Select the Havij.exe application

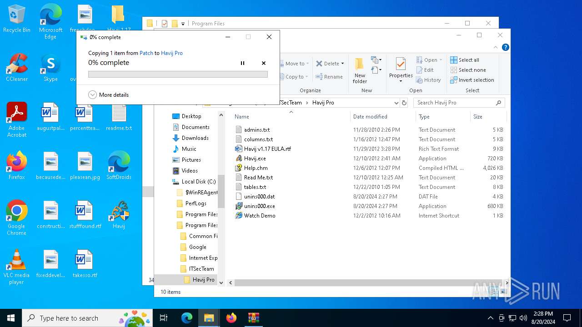coord(255,159)
